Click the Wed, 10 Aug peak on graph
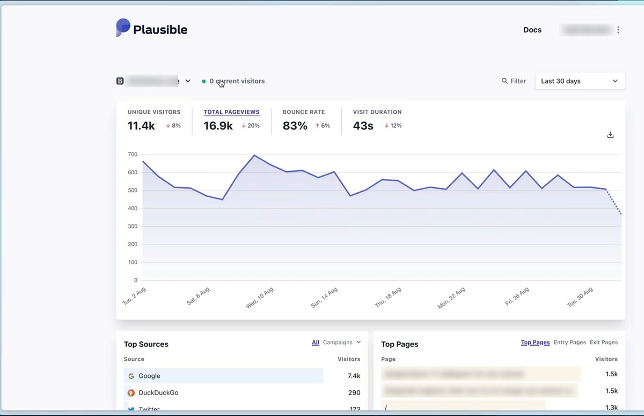 click(254, 155)
